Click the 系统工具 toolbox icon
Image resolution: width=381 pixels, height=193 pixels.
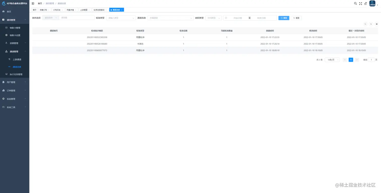(x=4, y=107)
